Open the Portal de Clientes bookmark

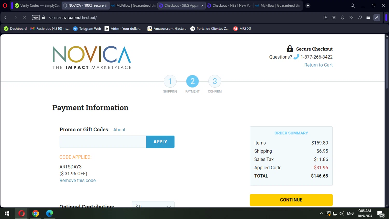(210, 29)
